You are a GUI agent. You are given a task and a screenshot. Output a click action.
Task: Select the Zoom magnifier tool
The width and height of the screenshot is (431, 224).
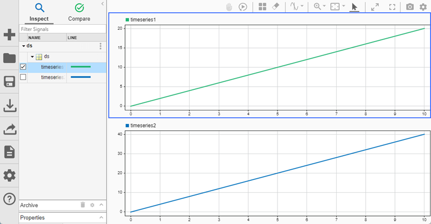[x=317, y=6]
